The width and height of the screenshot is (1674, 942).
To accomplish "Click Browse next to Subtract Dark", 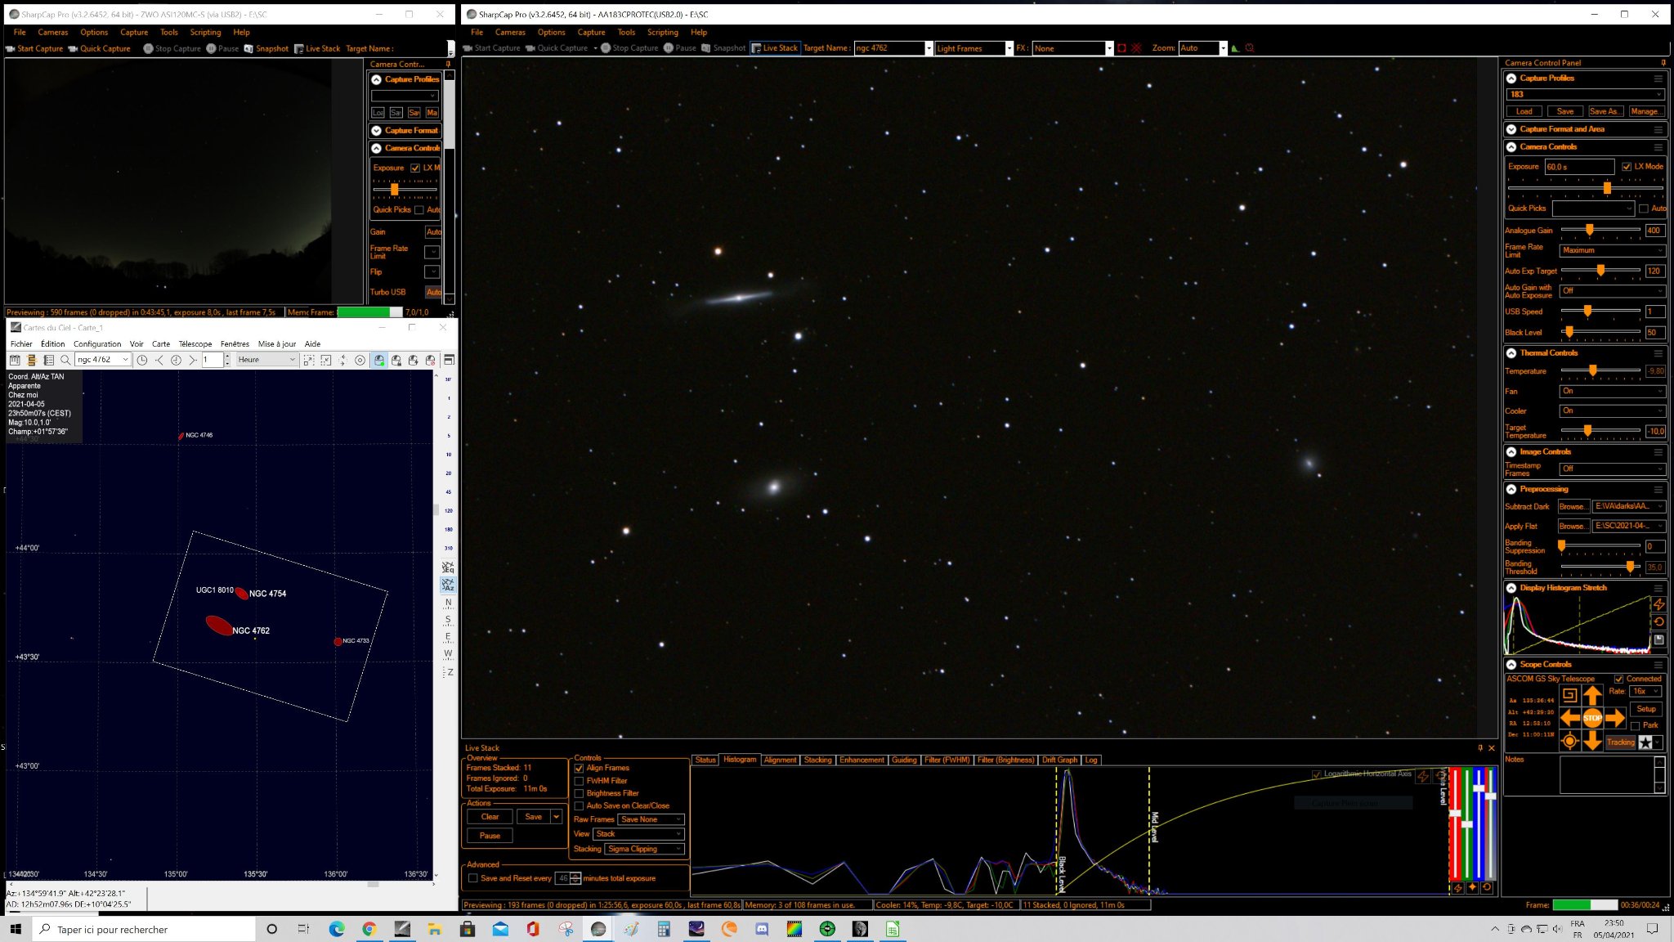I will (x=1573, y=507).
